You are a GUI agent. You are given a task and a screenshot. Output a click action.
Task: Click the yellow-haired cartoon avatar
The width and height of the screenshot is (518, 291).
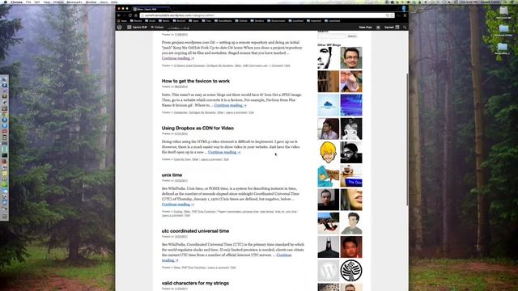pos(329,153)
